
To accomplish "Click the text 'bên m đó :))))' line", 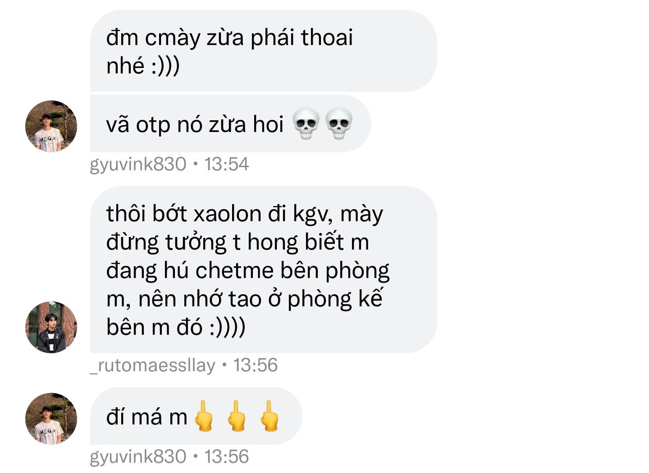I will (176, 327).
